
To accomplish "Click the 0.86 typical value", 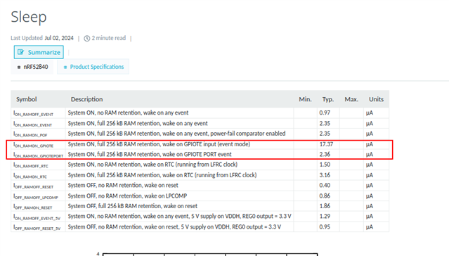I will coord(325,196).
